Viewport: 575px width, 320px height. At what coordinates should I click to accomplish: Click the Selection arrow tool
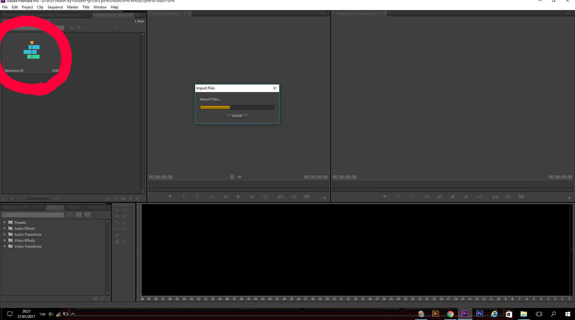tap(117, 210)
